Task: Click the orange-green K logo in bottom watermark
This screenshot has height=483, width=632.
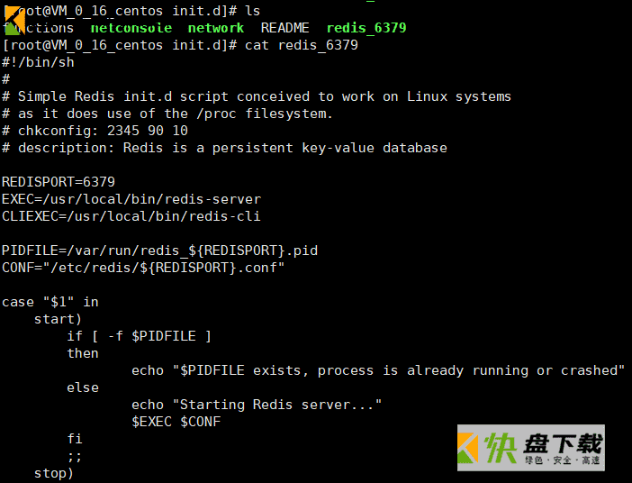Action: pyautogui.click(x=468, y=448)
